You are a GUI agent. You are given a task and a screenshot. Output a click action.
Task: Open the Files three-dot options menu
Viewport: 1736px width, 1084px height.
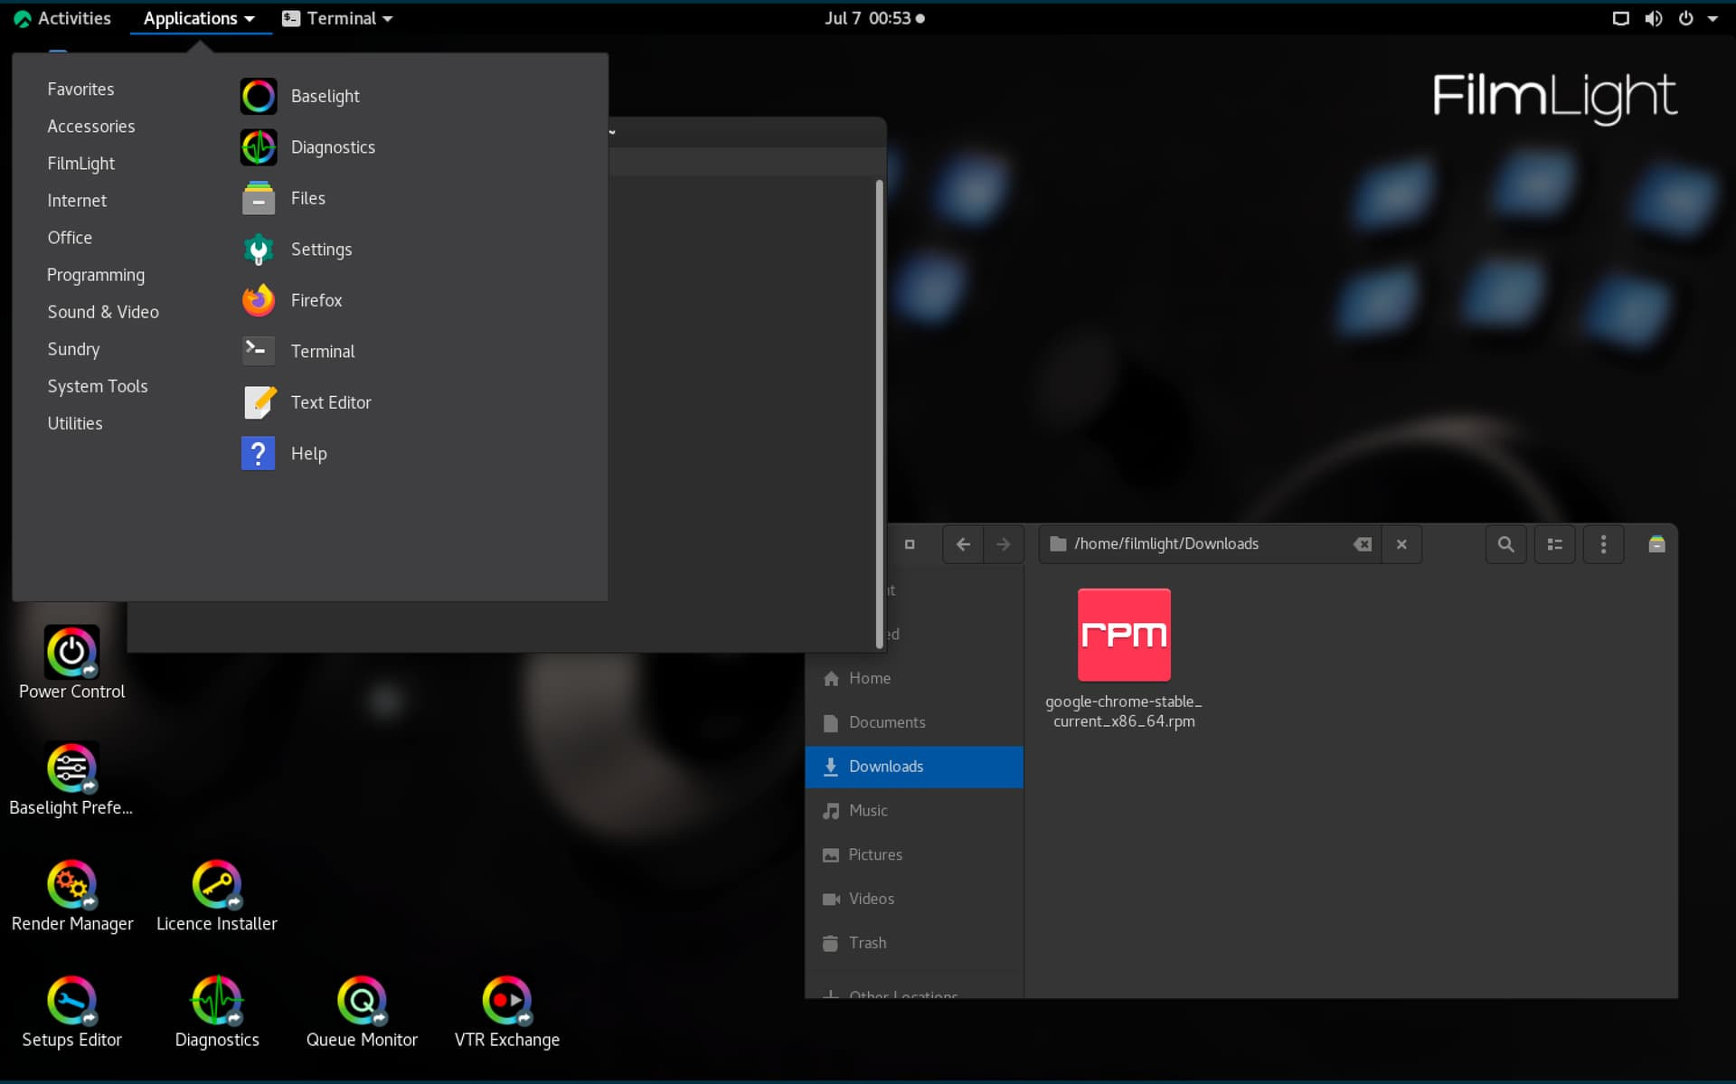1603,544
